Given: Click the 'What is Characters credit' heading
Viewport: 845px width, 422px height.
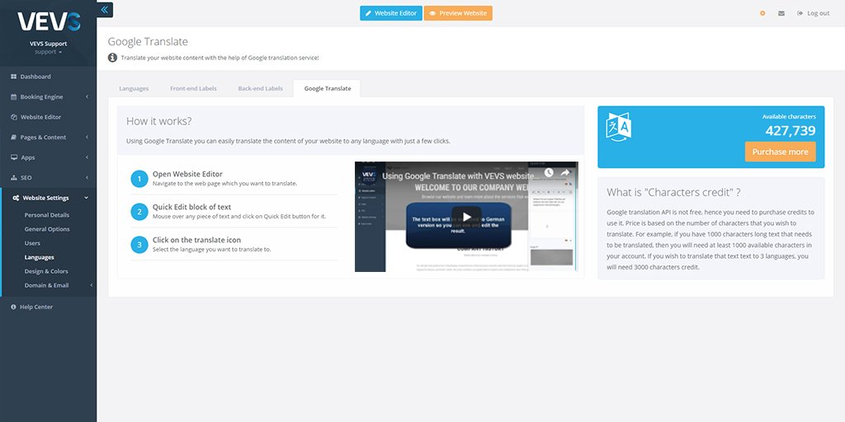Looking at the screenshot, I should pos(673,192).
